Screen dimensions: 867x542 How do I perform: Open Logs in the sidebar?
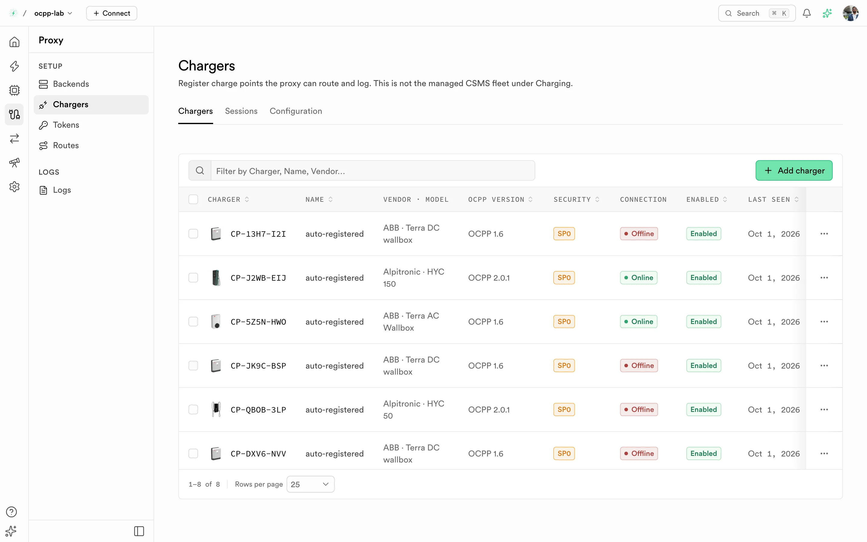91,190
